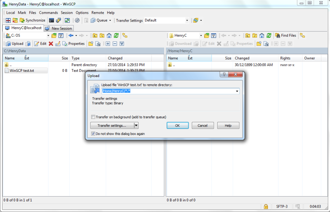Click the Upload toolbar button
330x212 pixels.
tap(14, 44)
